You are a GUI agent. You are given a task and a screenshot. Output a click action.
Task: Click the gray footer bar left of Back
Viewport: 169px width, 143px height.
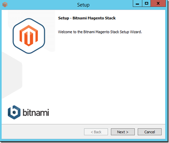pos(43,132)
